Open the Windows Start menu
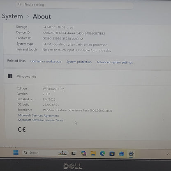This screenshot has height=171, width=171. 16,153
